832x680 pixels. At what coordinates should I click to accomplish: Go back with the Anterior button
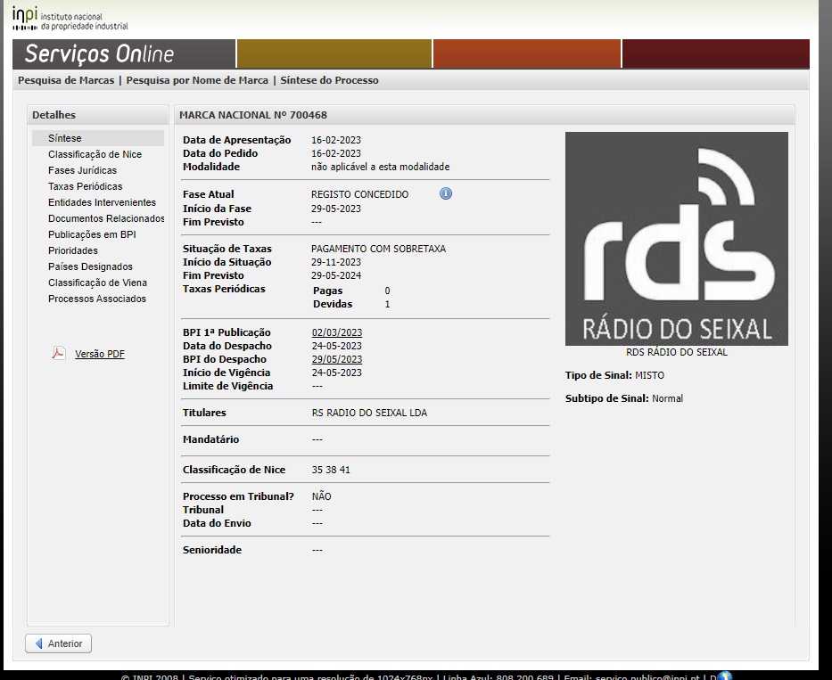pos(58,643)
